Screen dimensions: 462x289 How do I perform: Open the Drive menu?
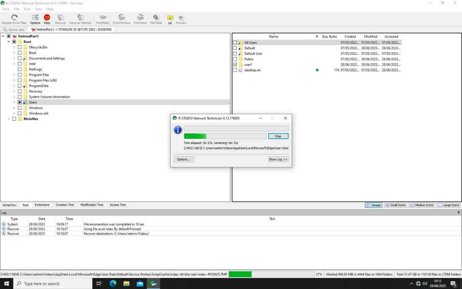6,9
